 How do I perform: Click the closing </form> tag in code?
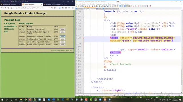pos(116,52)
